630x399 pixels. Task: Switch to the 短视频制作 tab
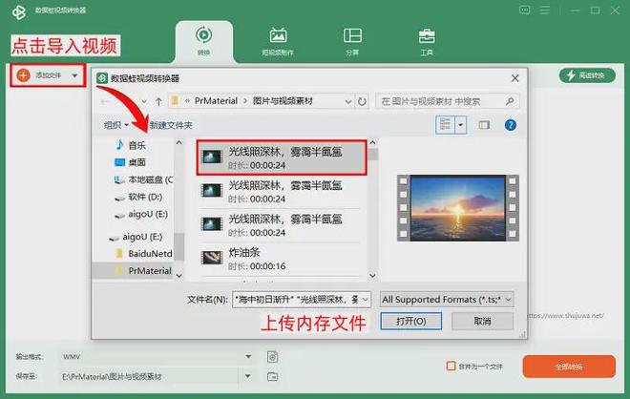(x=278, y=38)
